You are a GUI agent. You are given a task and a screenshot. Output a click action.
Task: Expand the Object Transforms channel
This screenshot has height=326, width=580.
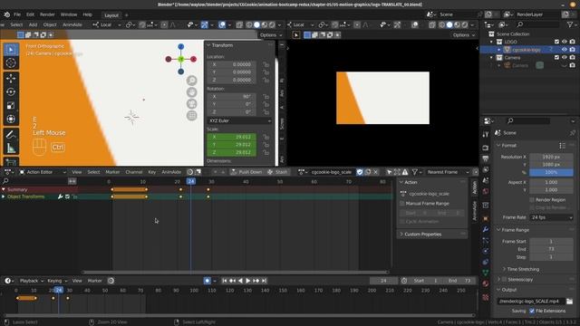(4, 197)
